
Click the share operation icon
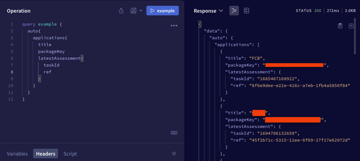tap(121, 11)
